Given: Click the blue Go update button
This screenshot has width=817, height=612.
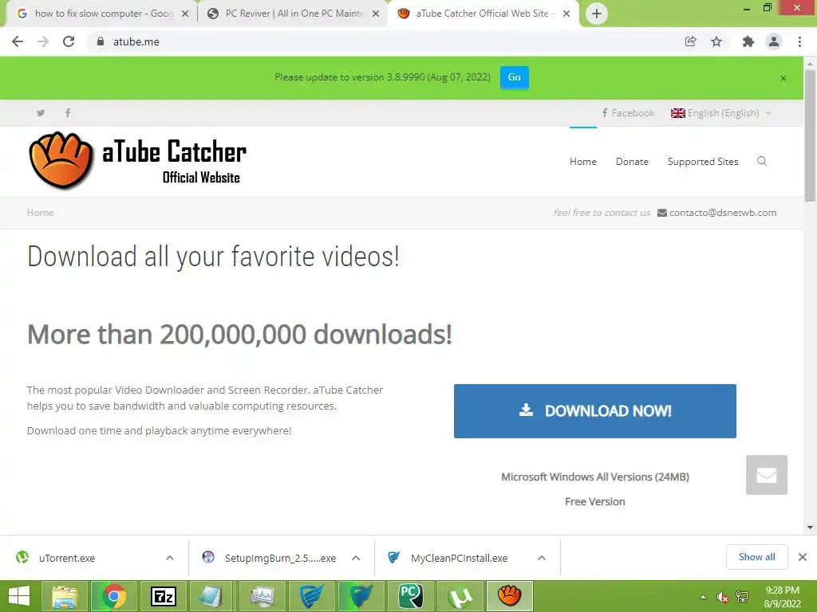Looking at the screenshot, I should (515, 77).
